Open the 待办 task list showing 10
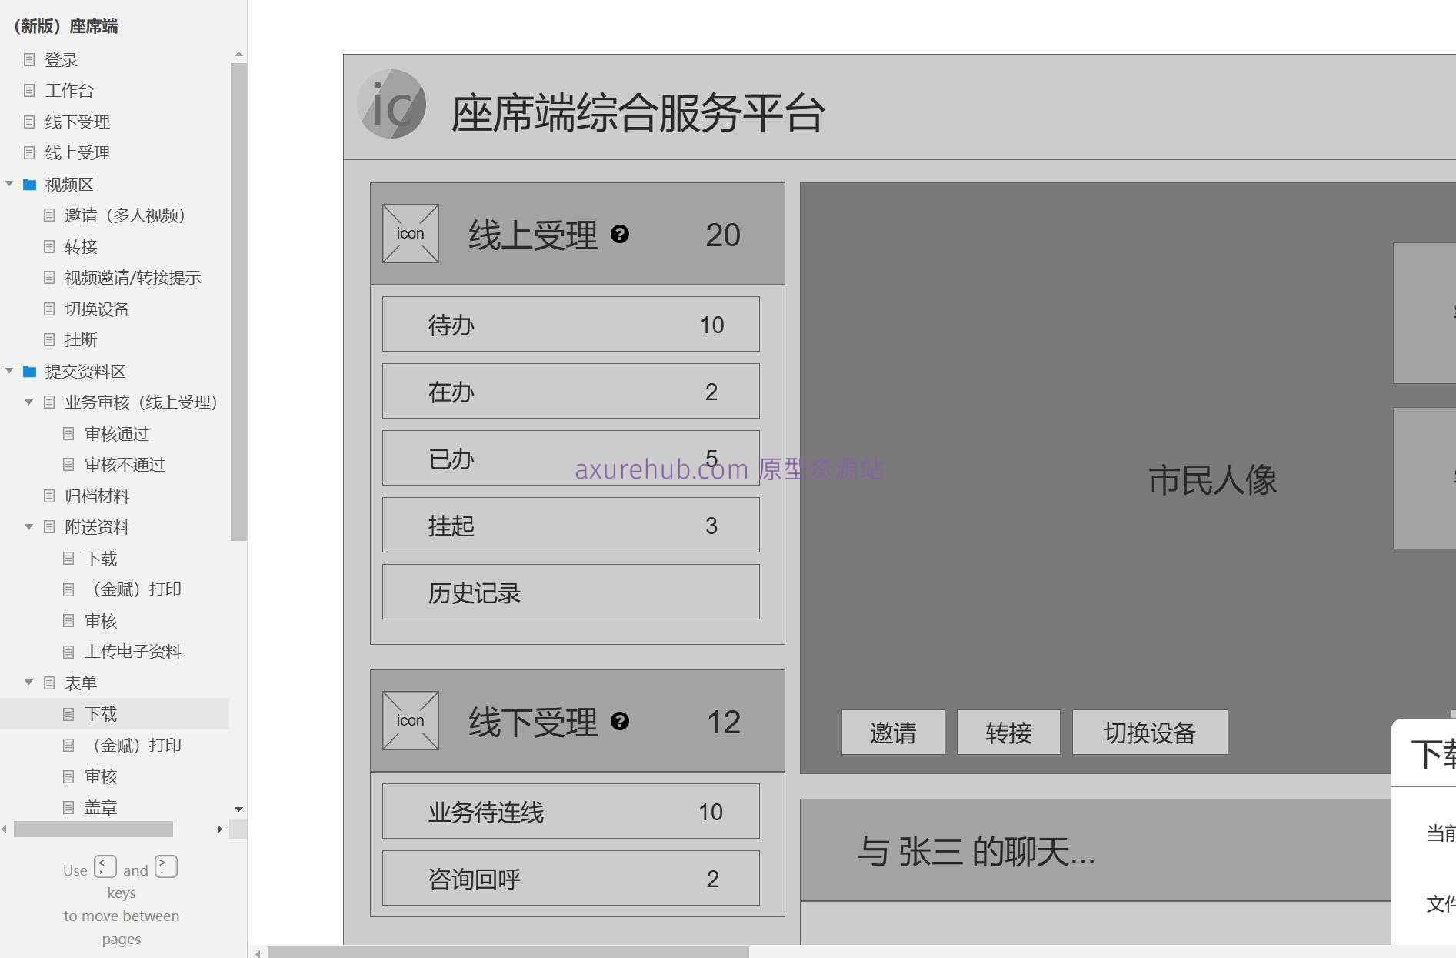The height and width of the screenshot is (958, 1456). pyautogui.click(x=570, y=324)
